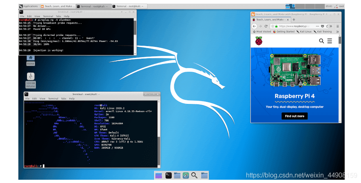Open the Most Visited bookmark folder
The image size is (361, 183).
click(x=262, y=32)
